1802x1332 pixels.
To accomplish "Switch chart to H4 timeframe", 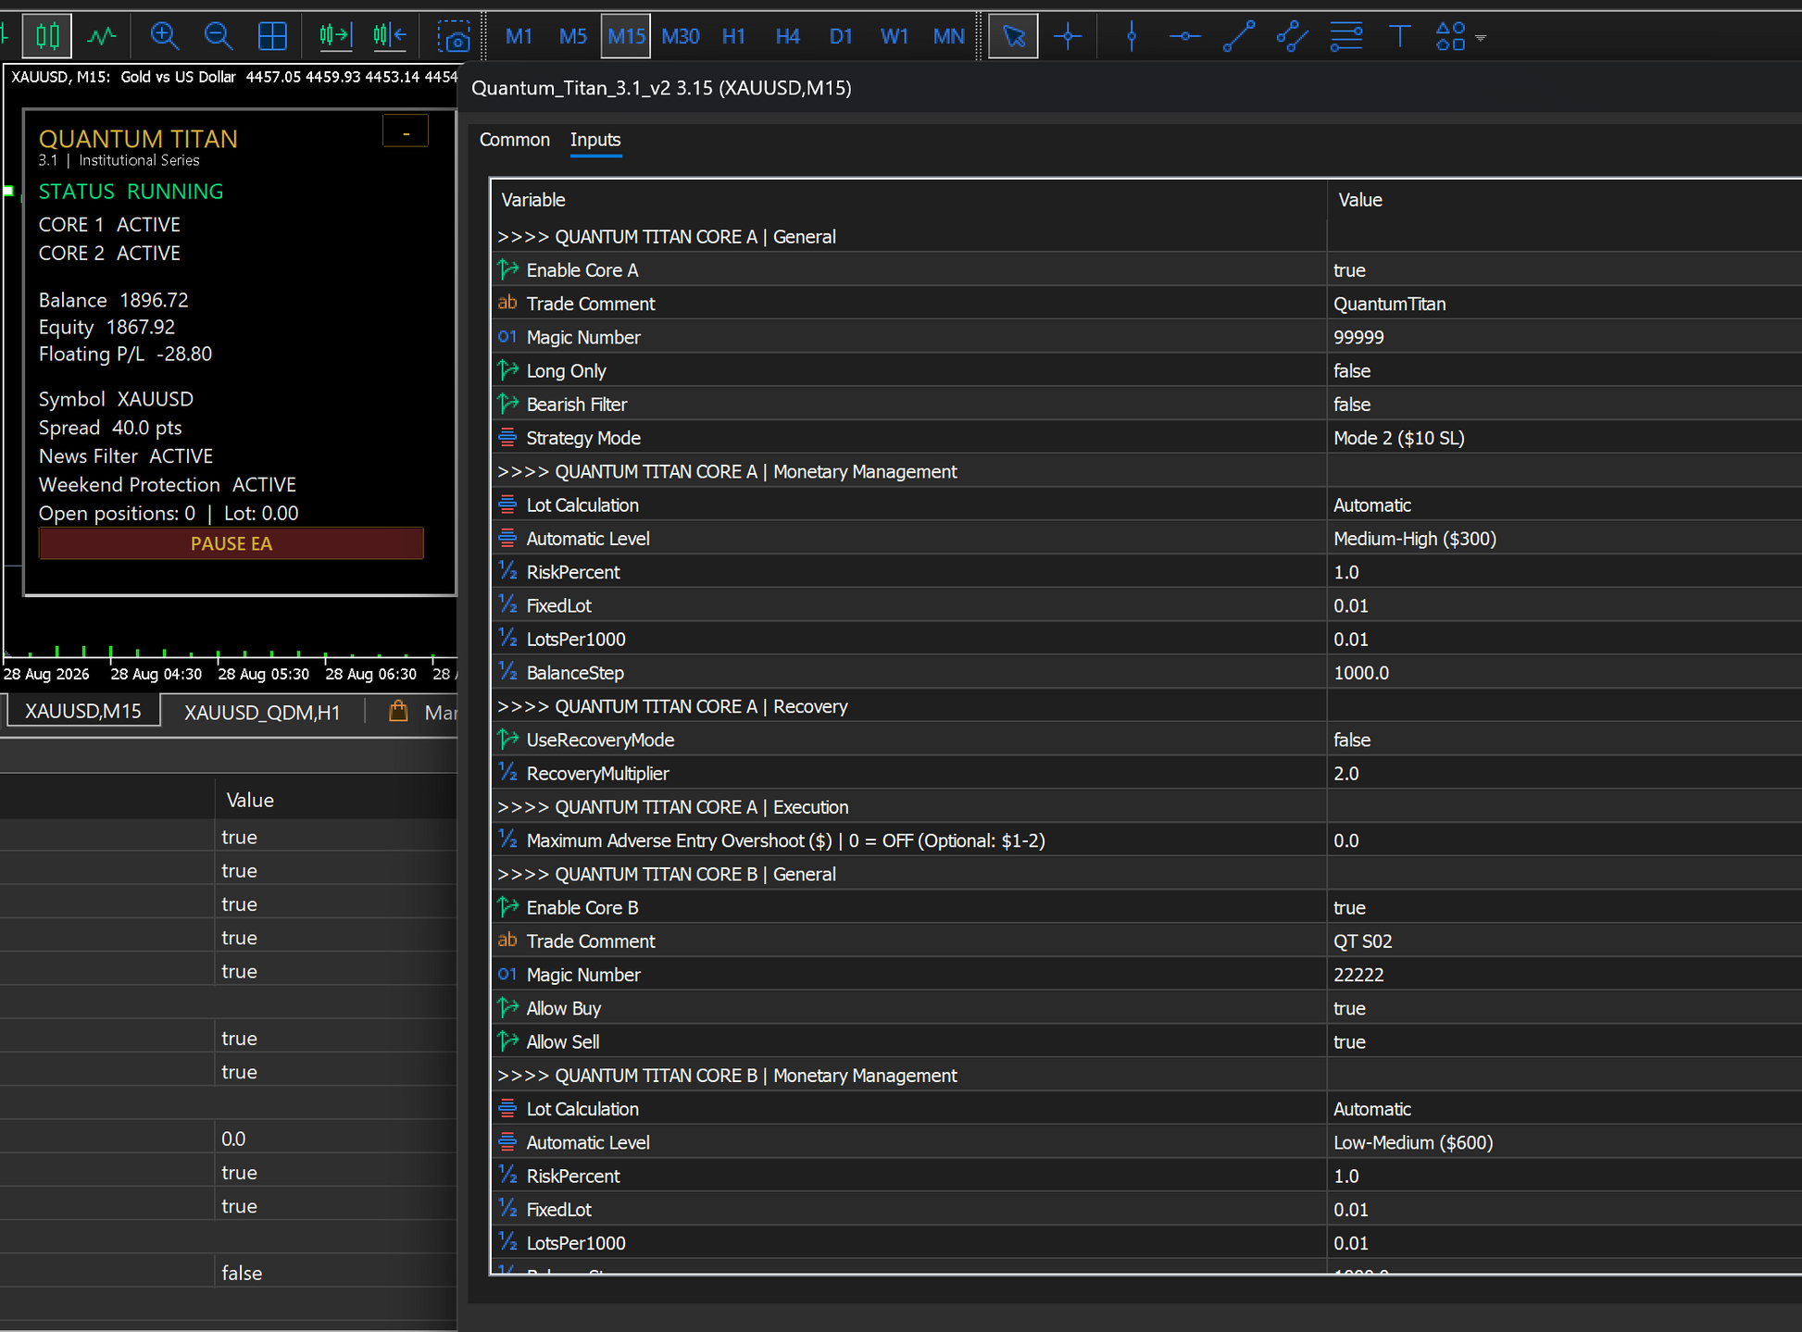I will tap(787, 36).
